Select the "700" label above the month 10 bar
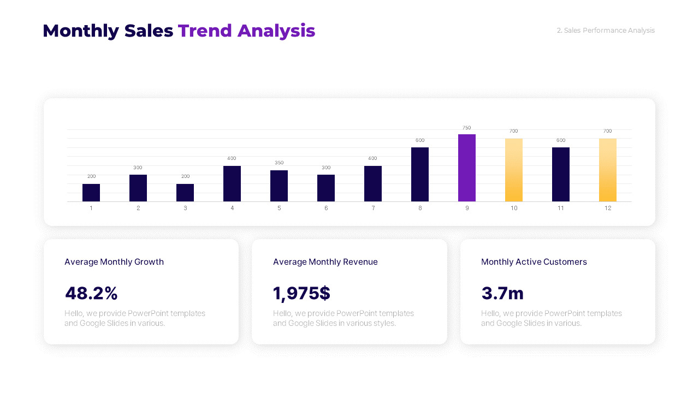 pos(514,131)
